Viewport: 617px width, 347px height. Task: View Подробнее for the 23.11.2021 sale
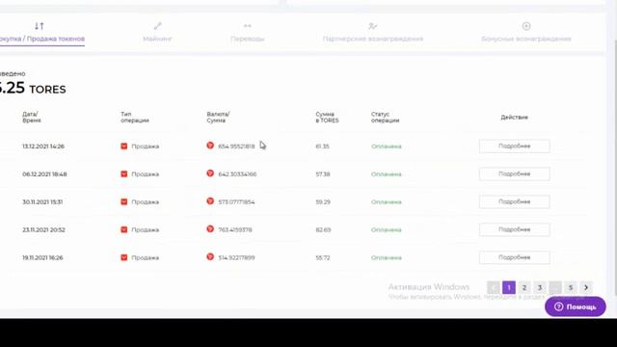514,229
